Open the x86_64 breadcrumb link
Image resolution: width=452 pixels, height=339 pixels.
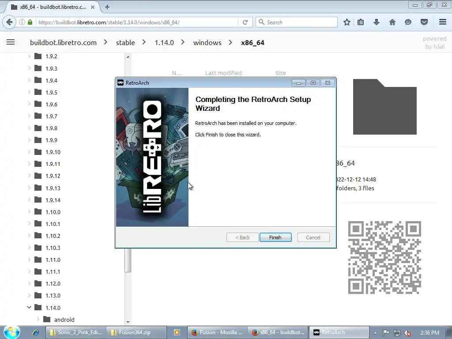(x=252, y=43)
